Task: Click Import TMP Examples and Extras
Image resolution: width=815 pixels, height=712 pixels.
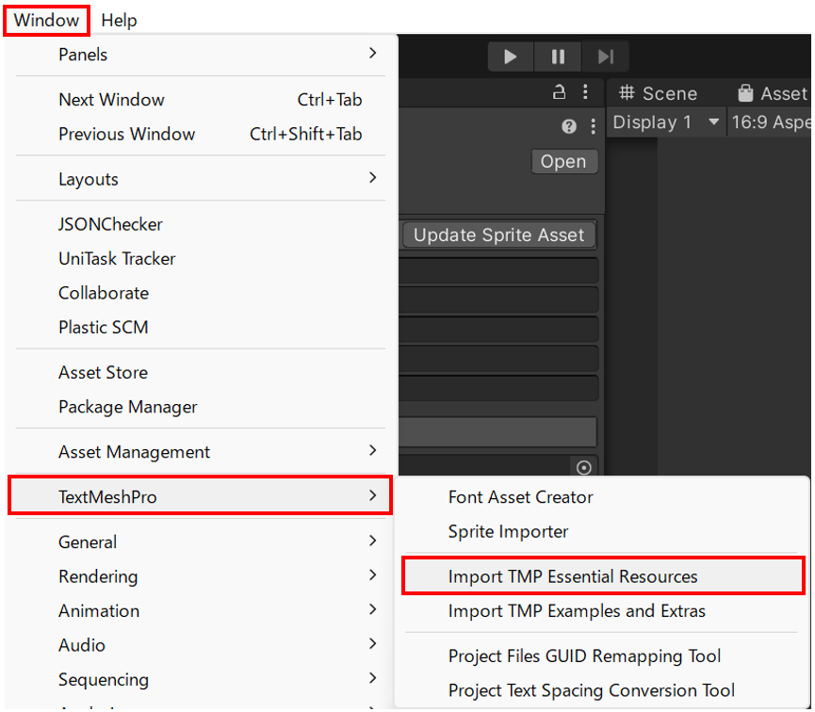Action: tap(603, 610)
